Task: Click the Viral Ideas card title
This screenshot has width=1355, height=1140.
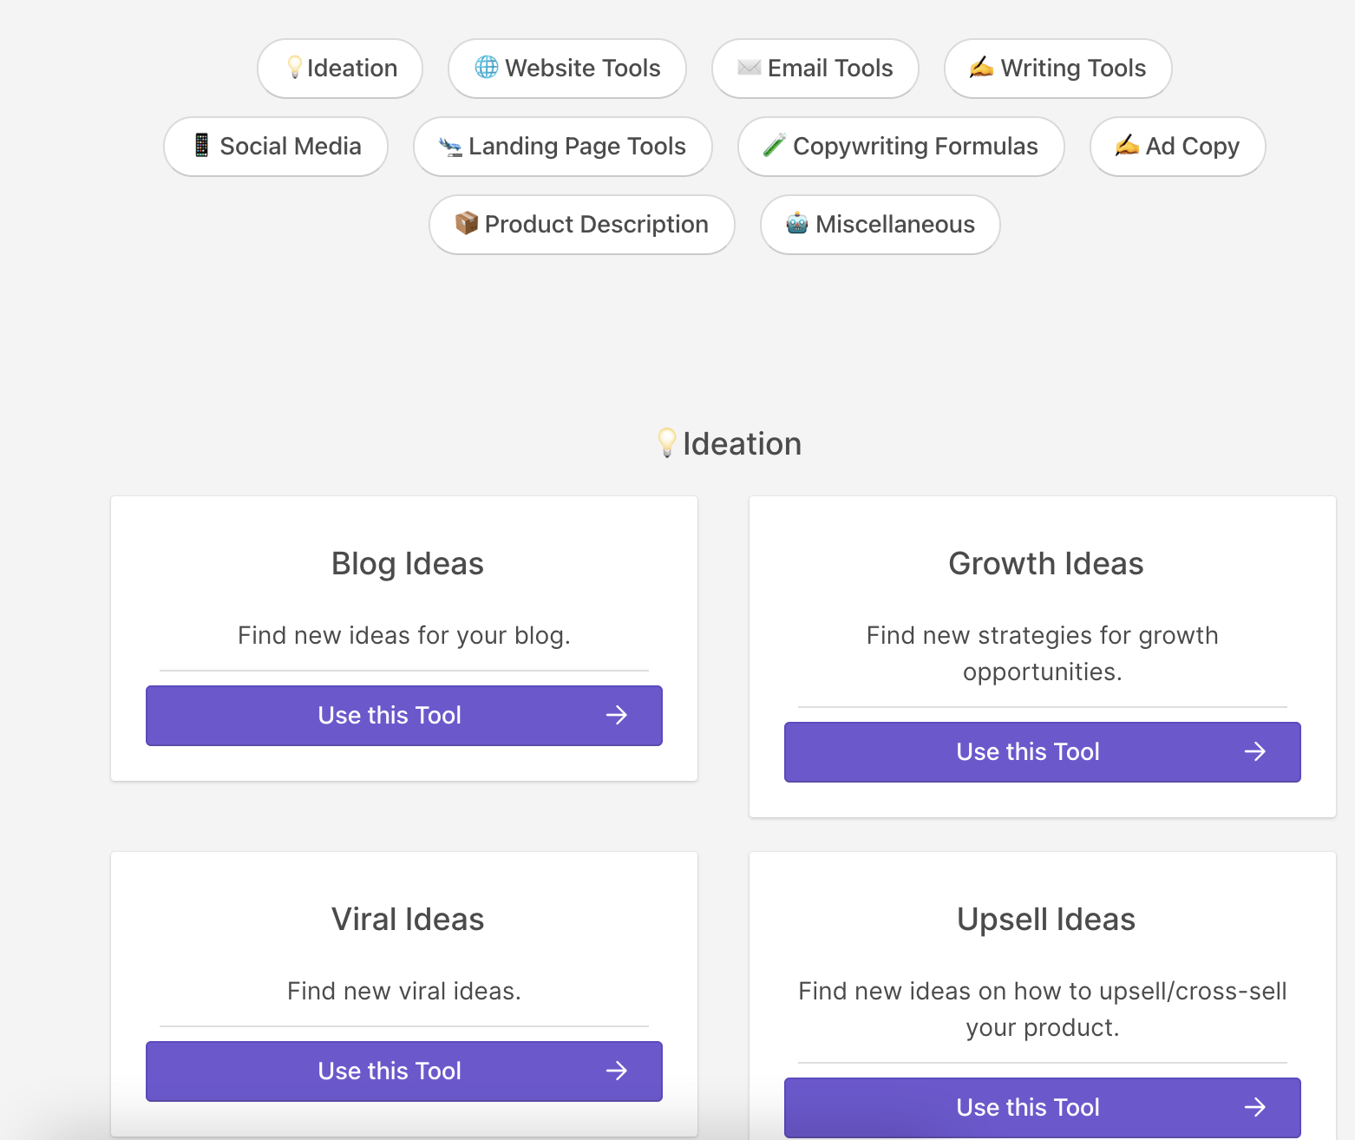Action: coord(408,920)
